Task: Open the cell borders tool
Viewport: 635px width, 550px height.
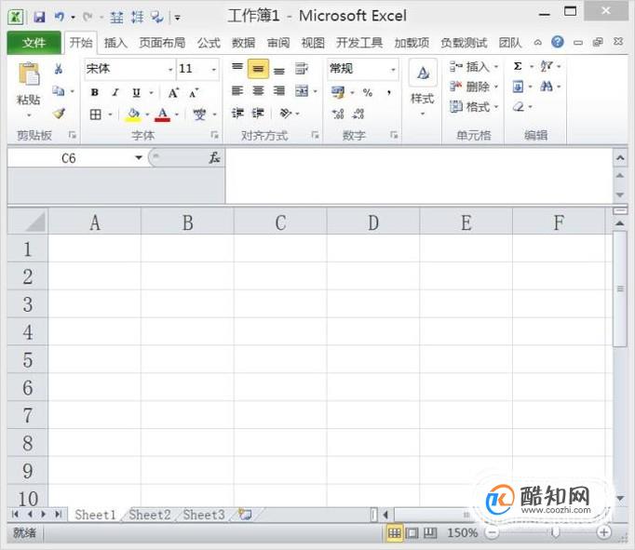Action: pyautogui.click(x=96, y=114)
